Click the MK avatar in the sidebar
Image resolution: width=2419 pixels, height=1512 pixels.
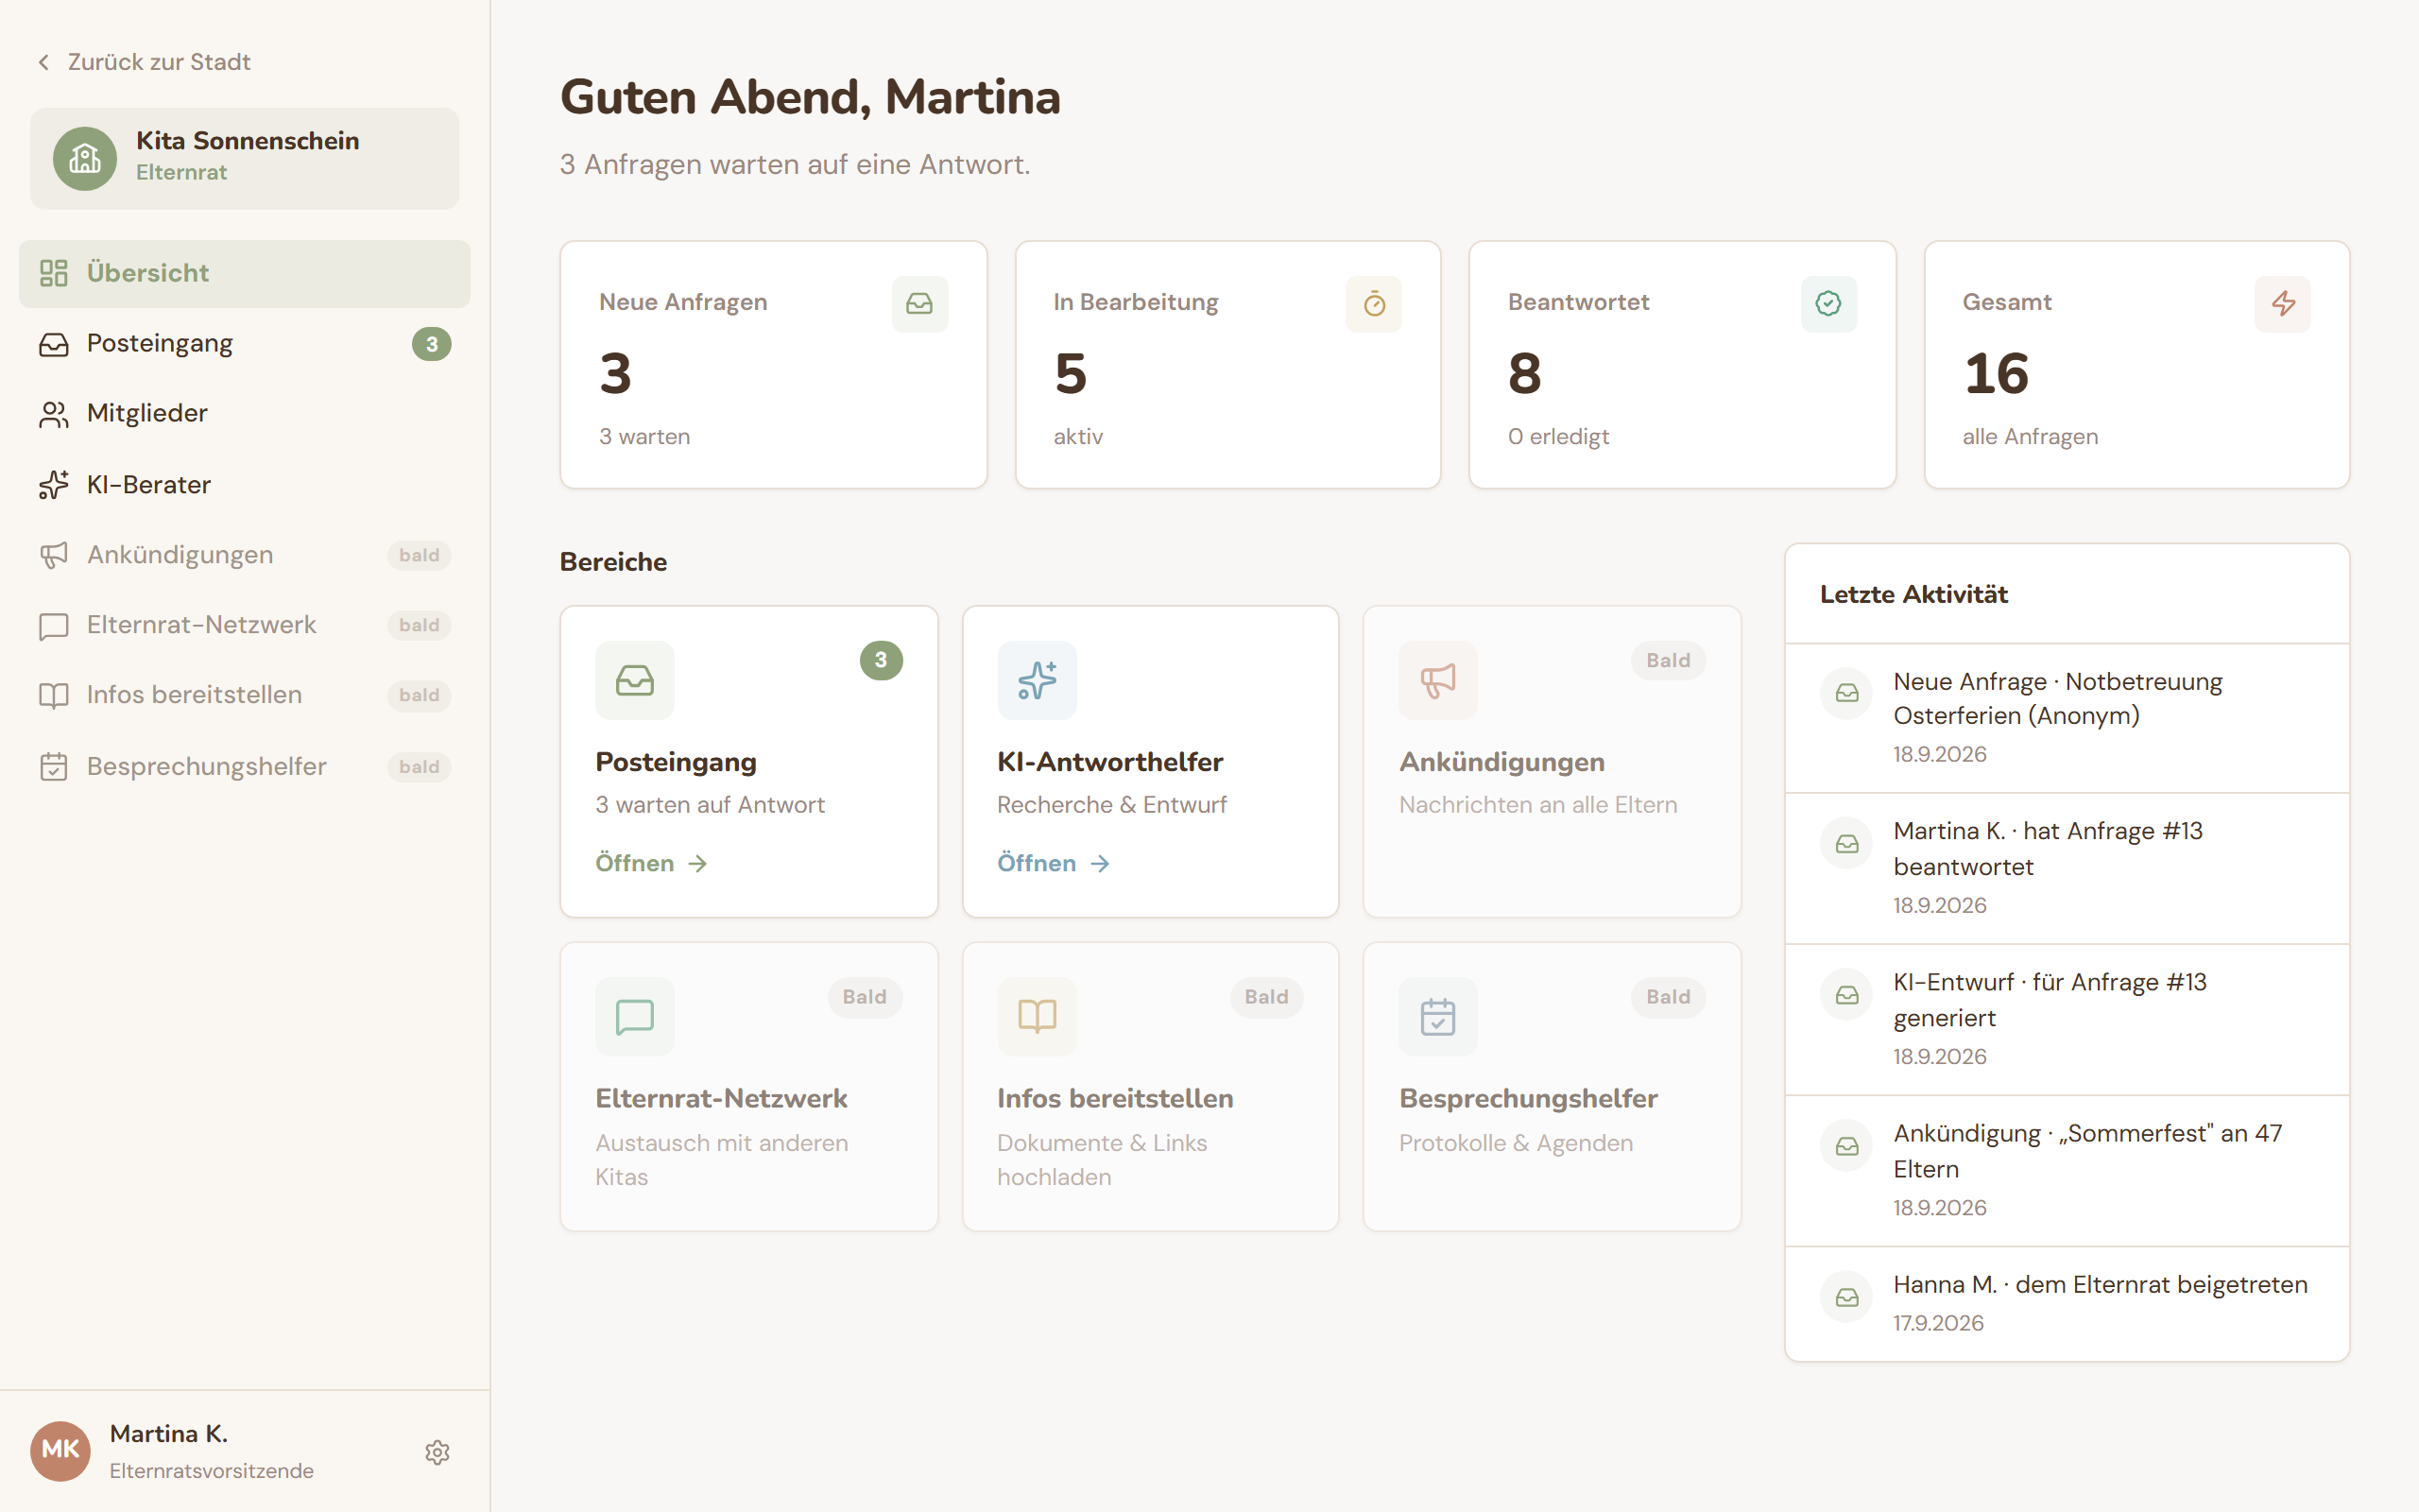click(x=60, y=1451)
